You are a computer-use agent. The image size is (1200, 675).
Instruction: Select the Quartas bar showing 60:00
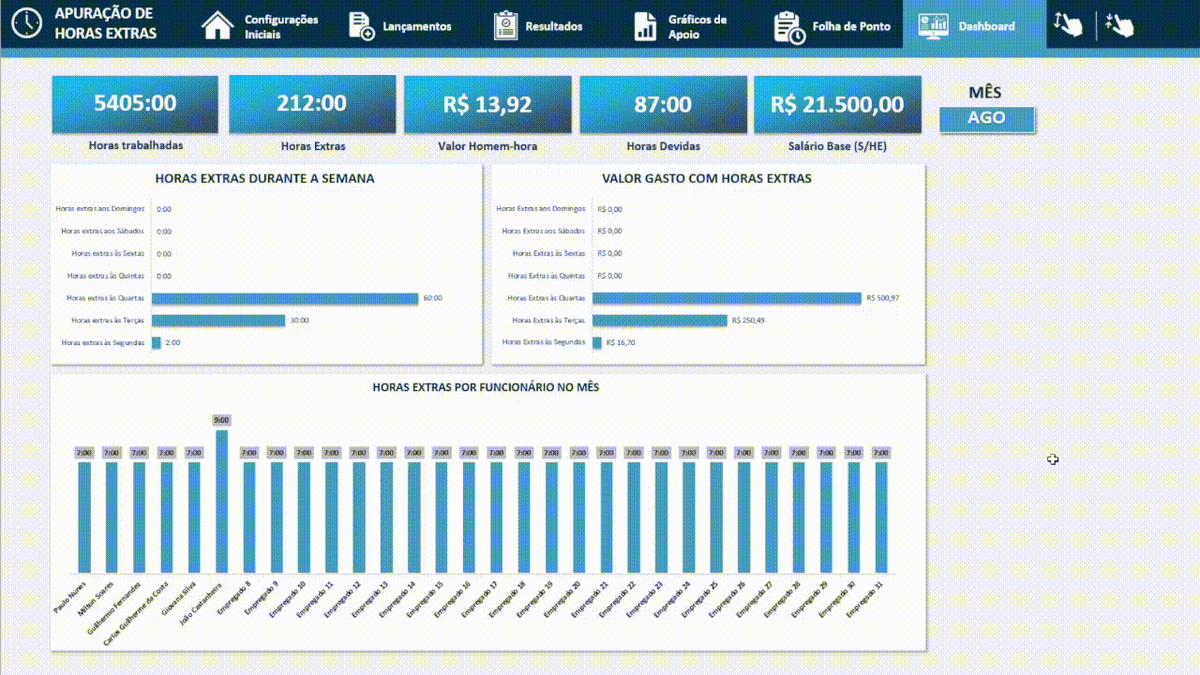pos(285,299)
